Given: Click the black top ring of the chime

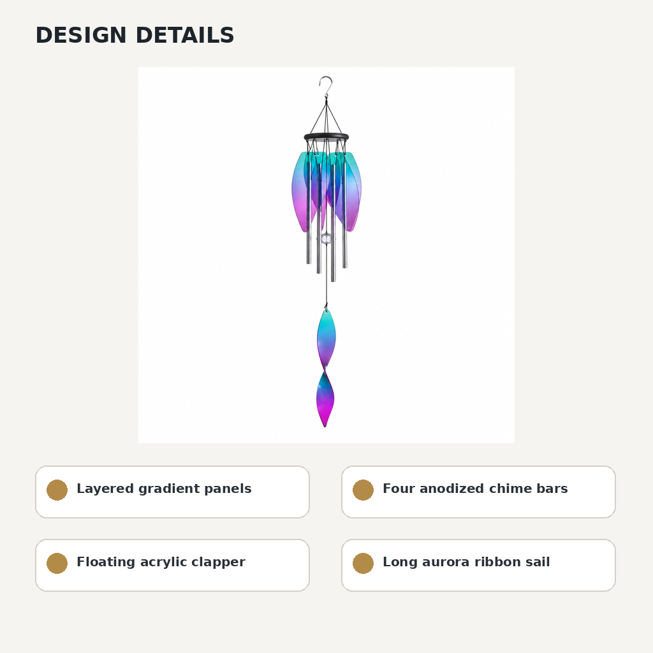Looking at the screenshot, I should pos(326,136).
